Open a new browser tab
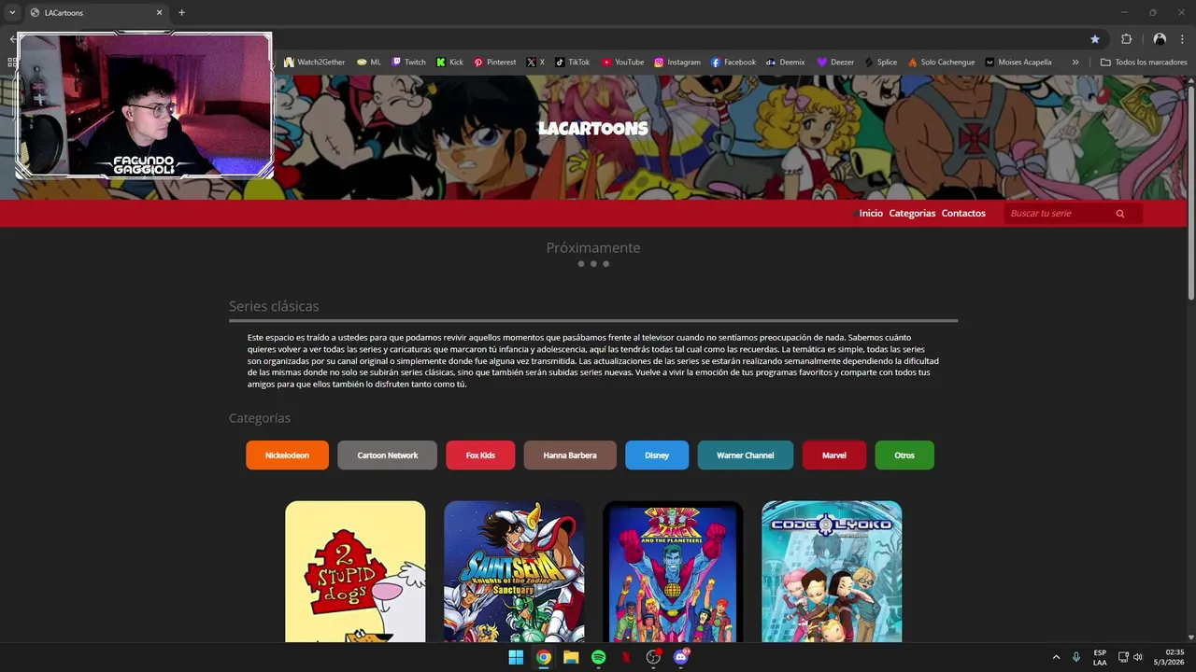1196x672 pixels. point(181,12)
